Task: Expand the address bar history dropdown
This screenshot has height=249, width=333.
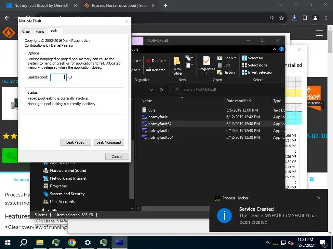Action: (152, 90)
